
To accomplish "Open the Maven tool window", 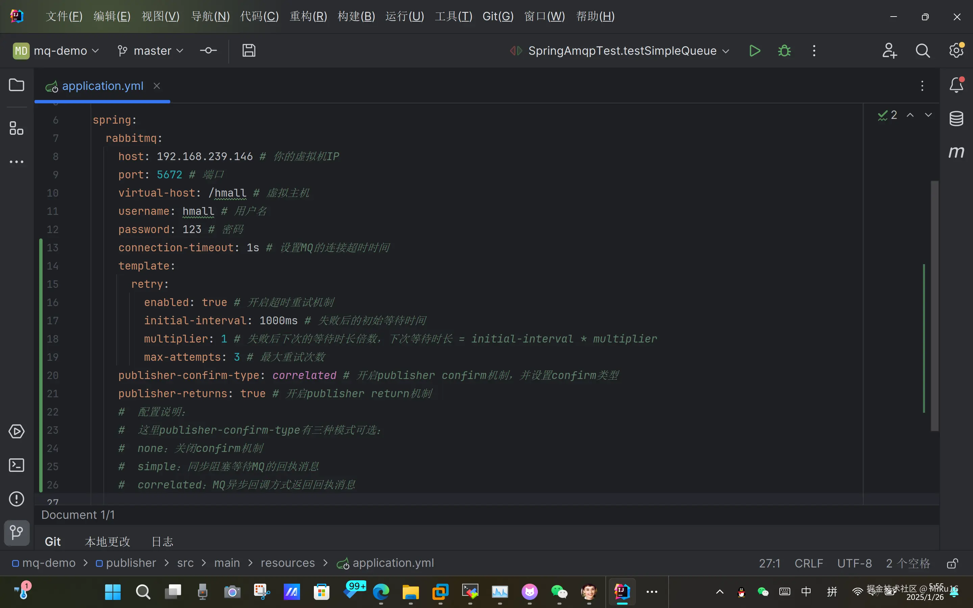I will pyautogui.click(x=956, y=152).
